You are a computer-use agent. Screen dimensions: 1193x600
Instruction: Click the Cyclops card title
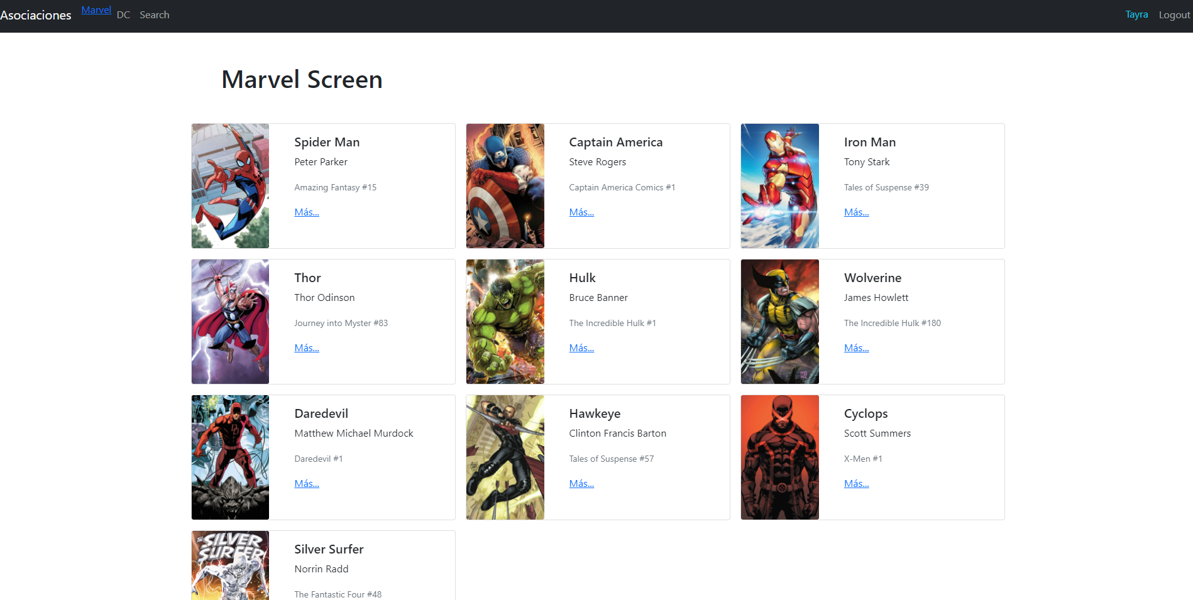pyautogui.click(x=866, y=413)
